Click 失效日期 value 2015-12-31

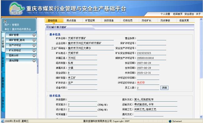[x=144, y=73]
